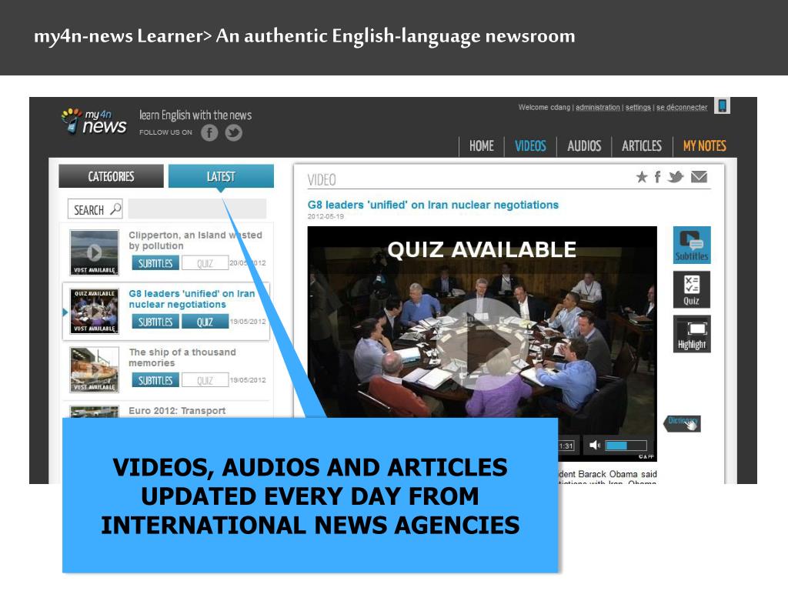The height and width of the screenshot is (591, 788).
Task: Open 'G8 leaders unified on Iran' list title
Action: (192, 299)
